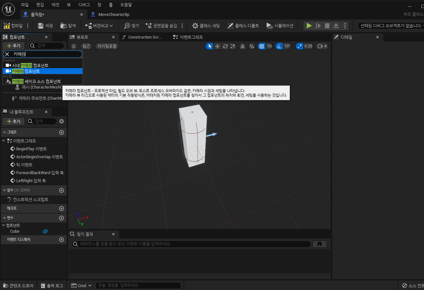
Task: Open the viewport hamburger options menu
Action: pos(74,46)
